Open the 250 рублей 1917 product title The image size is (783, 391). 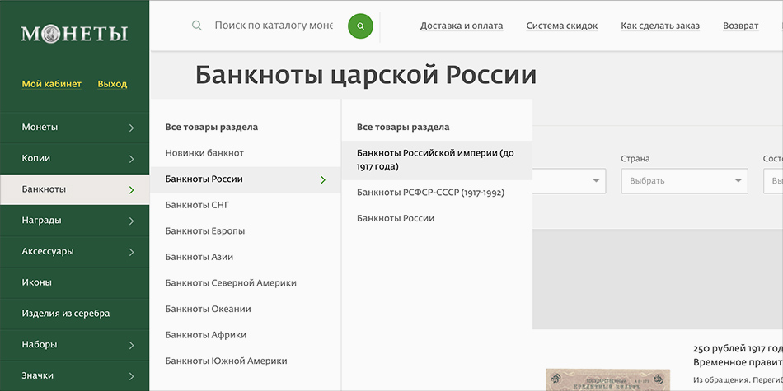coord(738,355)
